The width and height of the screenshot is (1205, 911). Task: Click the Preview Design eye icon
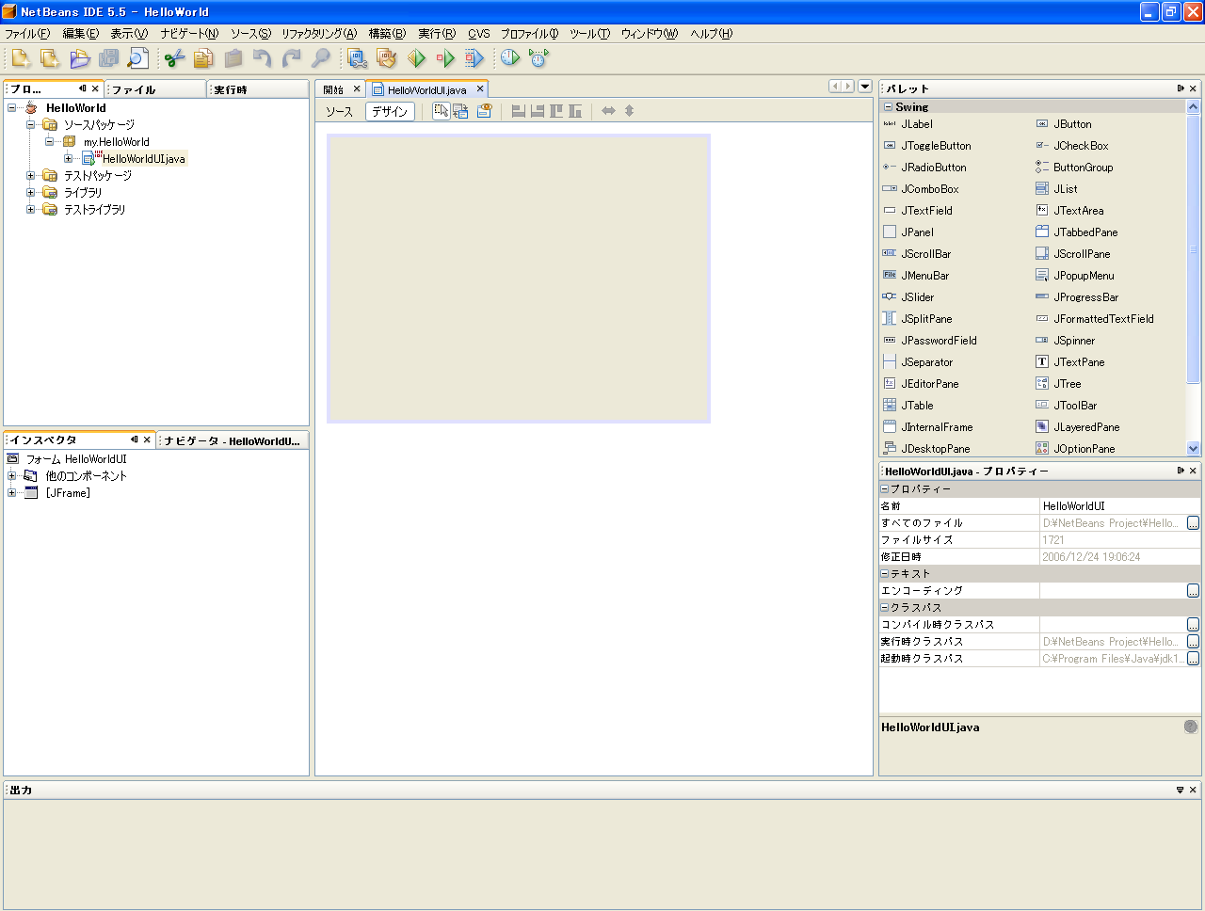[484, 111]
